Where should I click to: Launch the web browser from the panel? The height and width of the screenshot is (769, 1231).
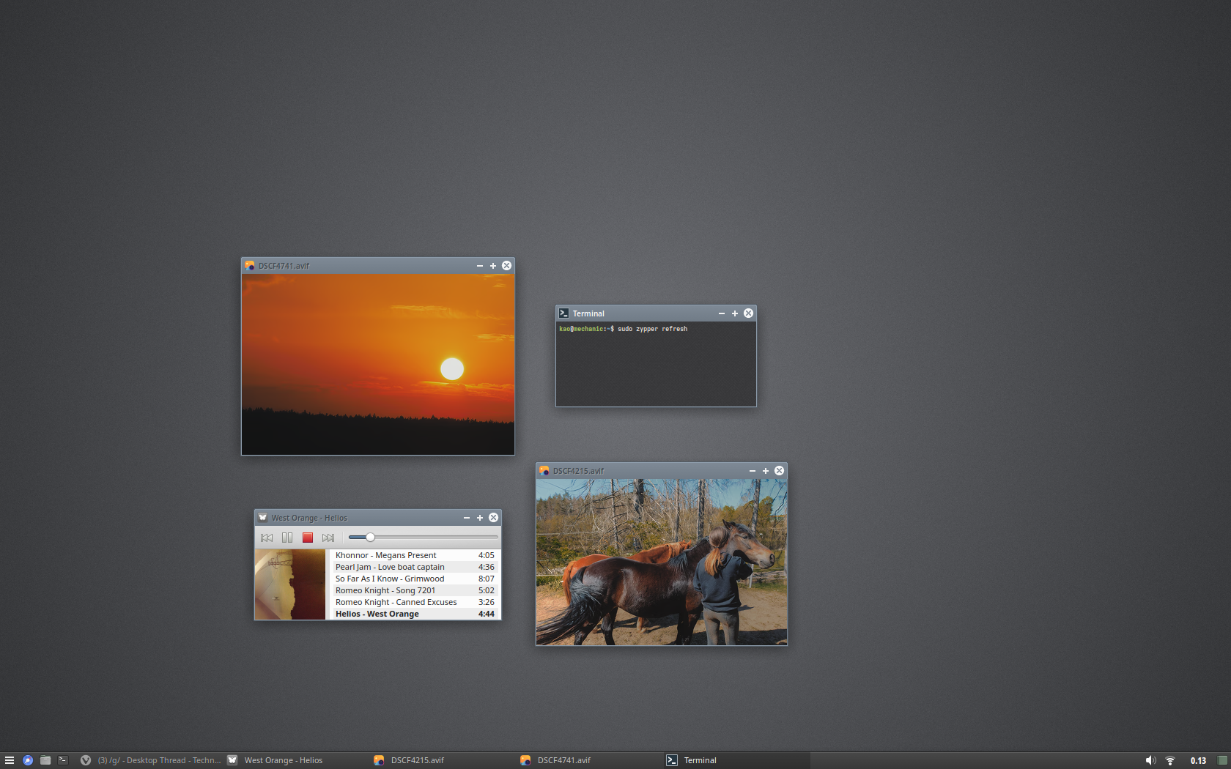[x=28, y=760]
